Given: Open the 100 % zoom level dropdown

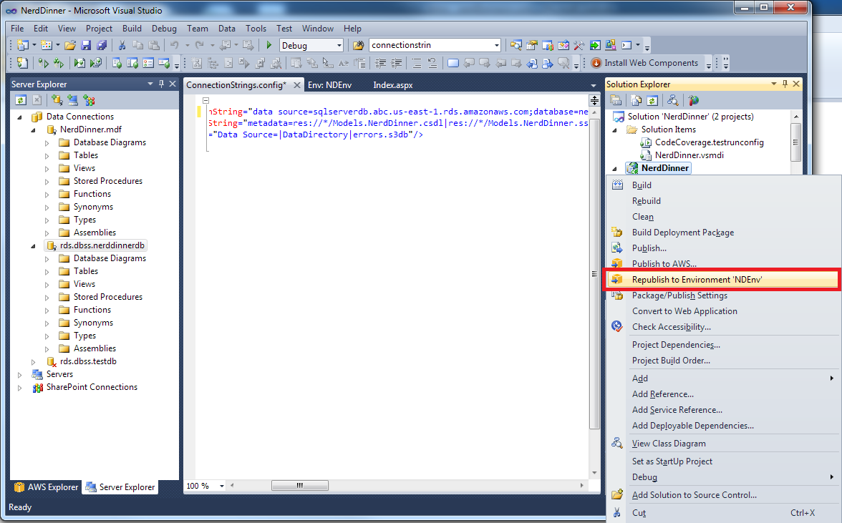Looking at the screenshot, I should click(x=222, y=486).
